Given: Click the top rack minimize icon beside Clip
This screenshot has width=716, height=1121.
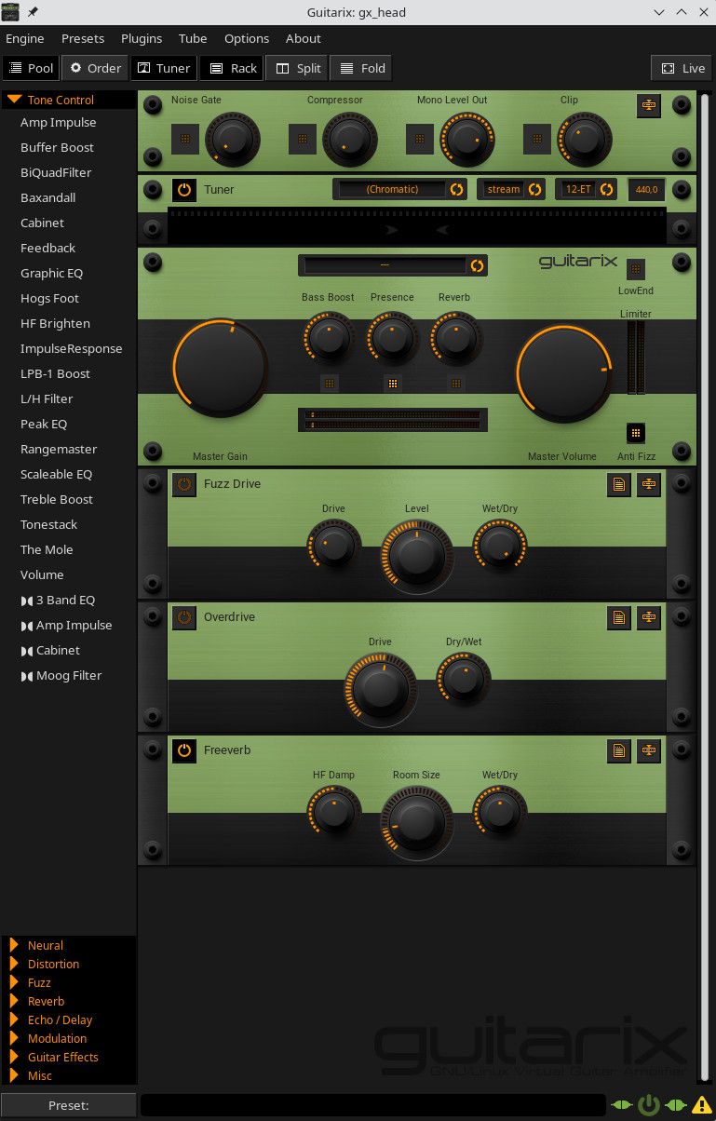Looking at the screenshot, I should (x=649, y=105).
